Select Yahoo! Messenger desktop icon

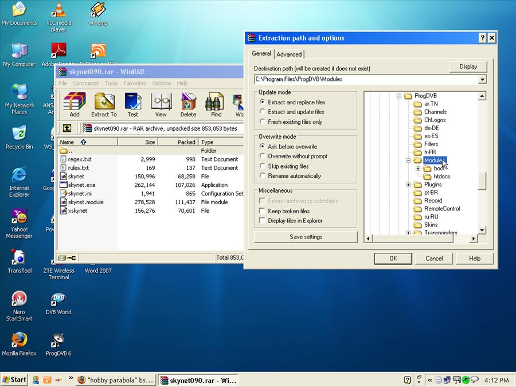coord(19,223)
